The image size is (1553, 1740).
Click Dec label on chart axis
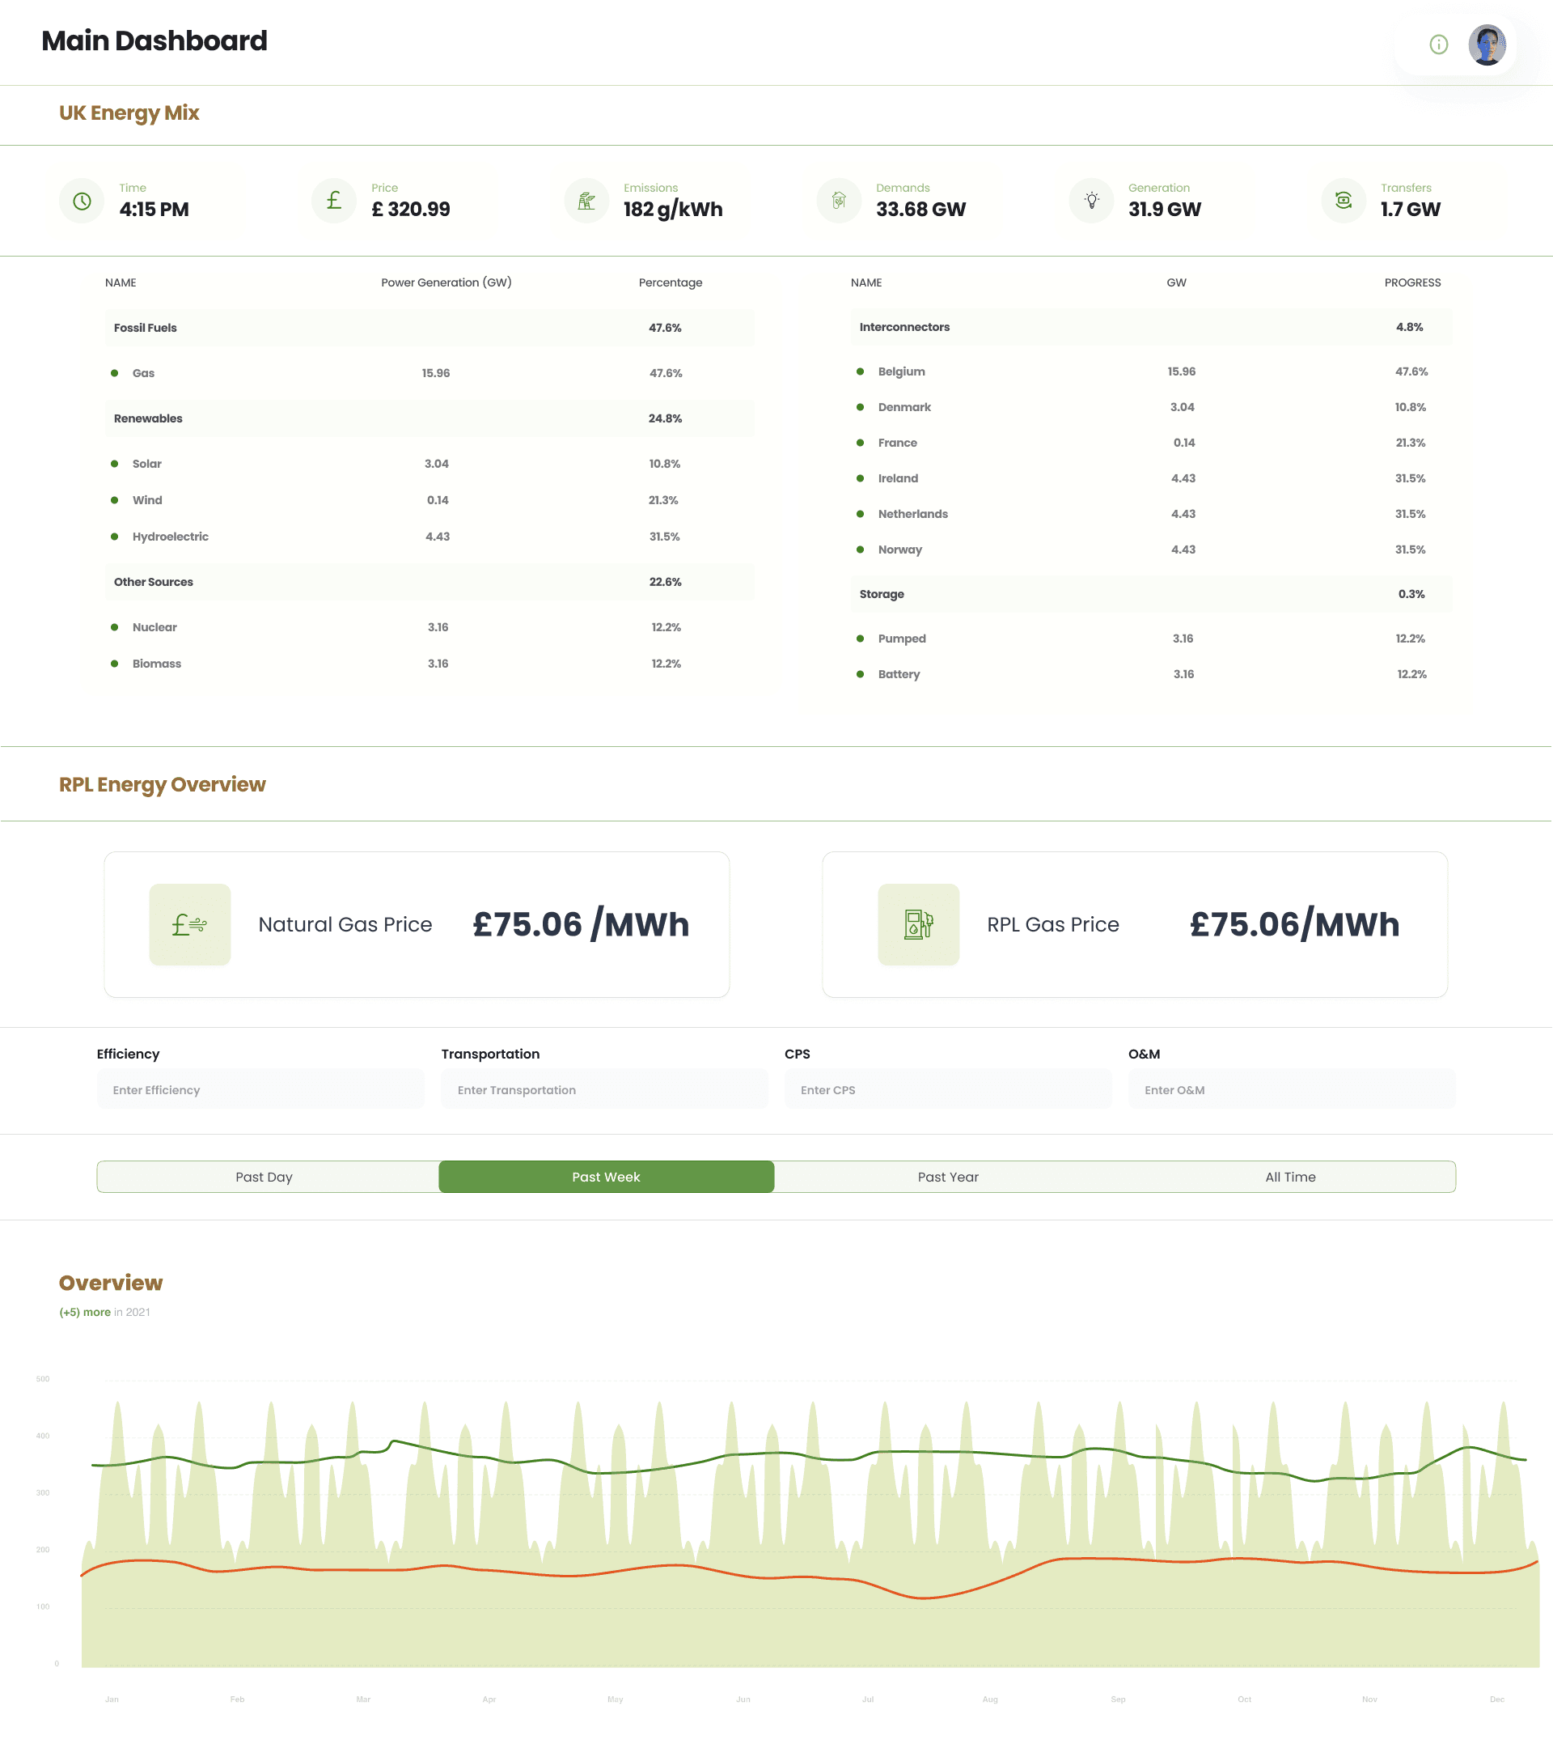1496,1699
